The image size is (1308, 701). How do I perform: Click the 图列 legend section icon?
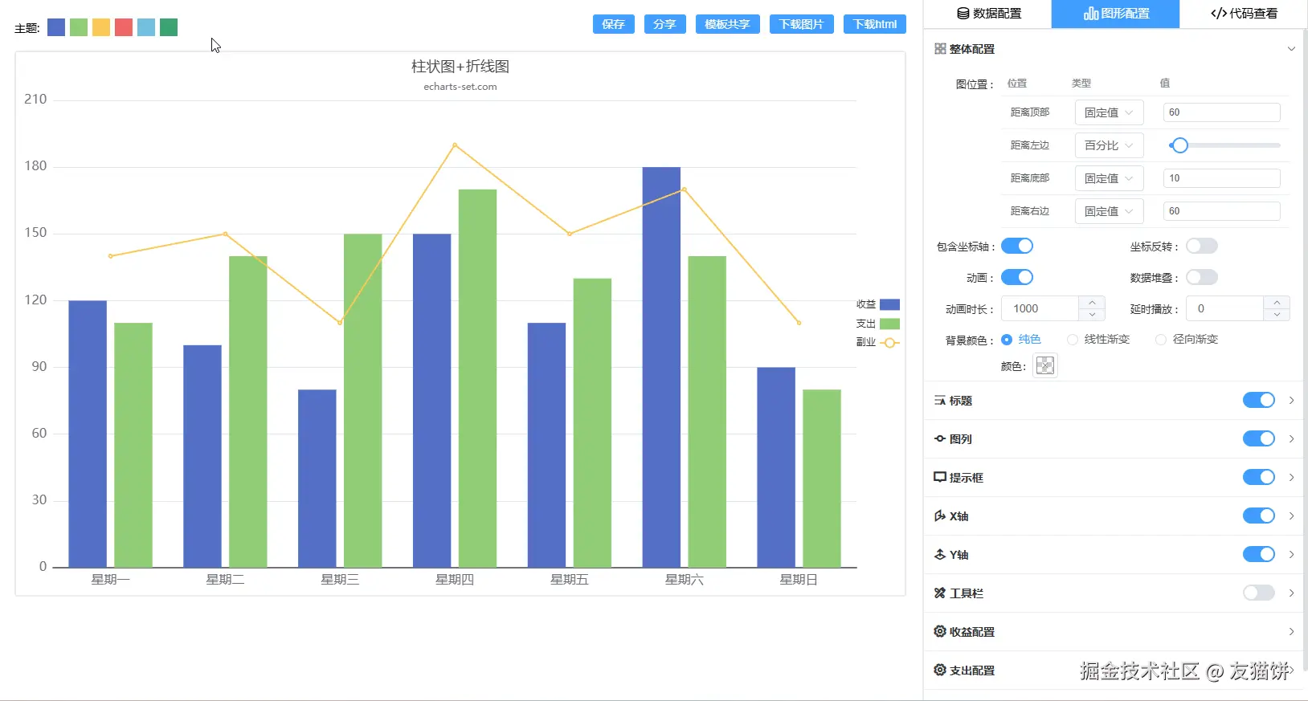939,439
